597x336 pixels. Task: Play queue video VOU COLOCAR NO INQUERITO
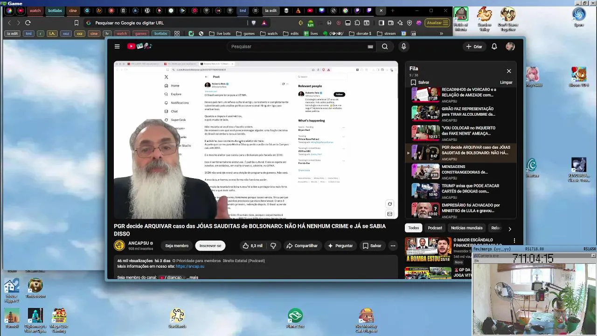[x=462, y=133]
